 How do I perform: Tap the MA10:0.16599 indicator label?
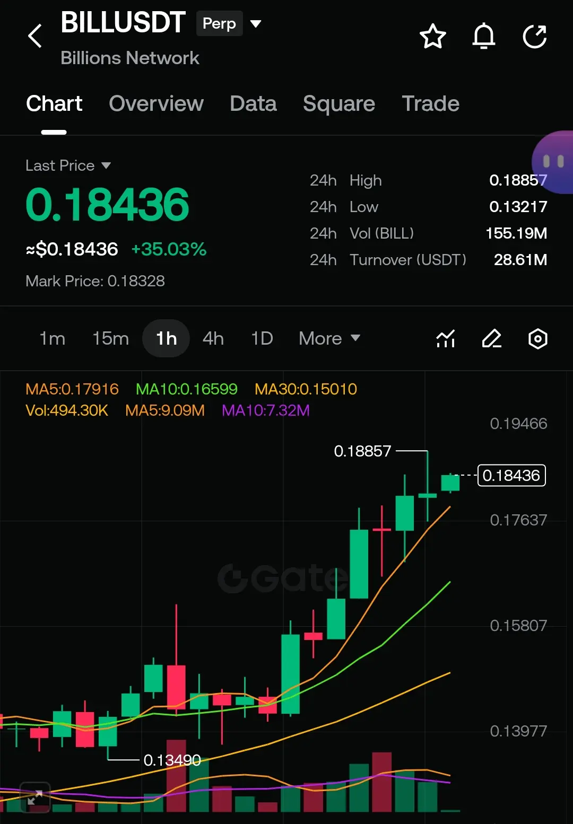point(187,389)
